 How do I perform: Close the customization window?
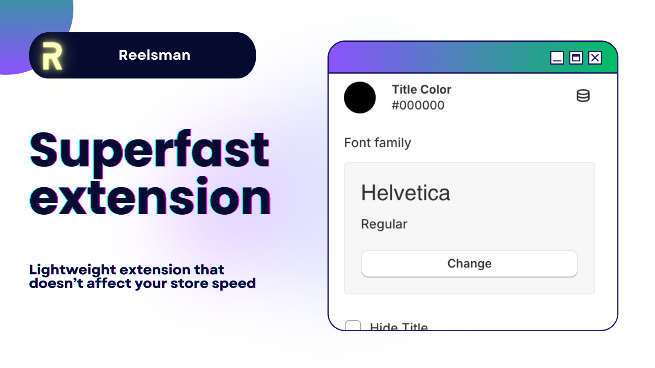594,58
